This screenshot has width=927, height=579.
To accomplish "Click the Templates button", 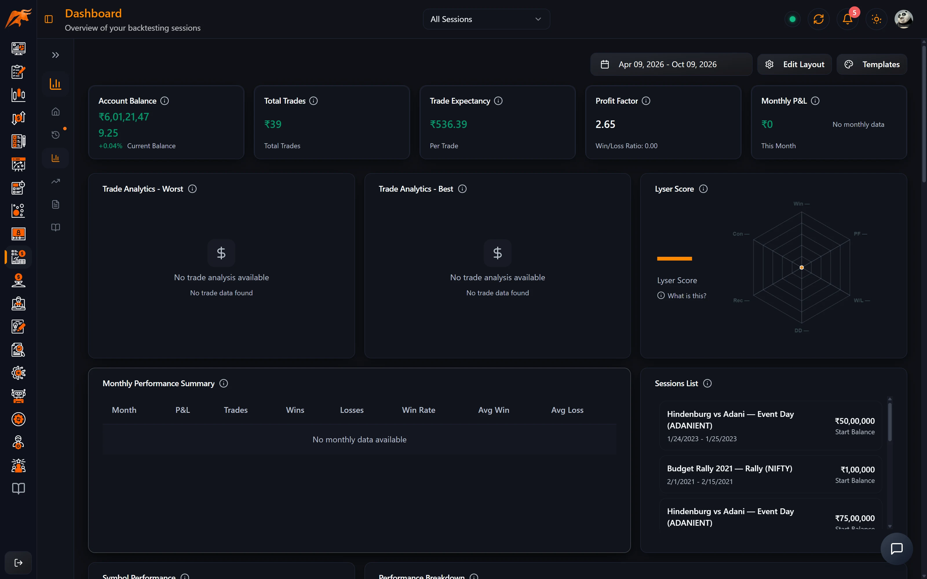I will coord(872,64).
